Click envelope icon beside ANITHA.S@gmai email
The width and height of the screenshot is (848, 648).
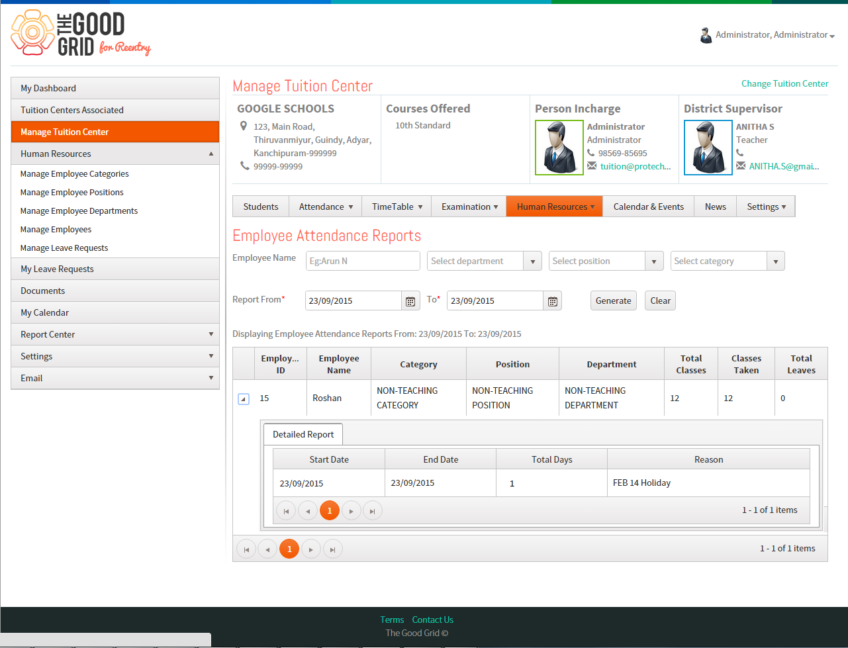coord(741,166)
